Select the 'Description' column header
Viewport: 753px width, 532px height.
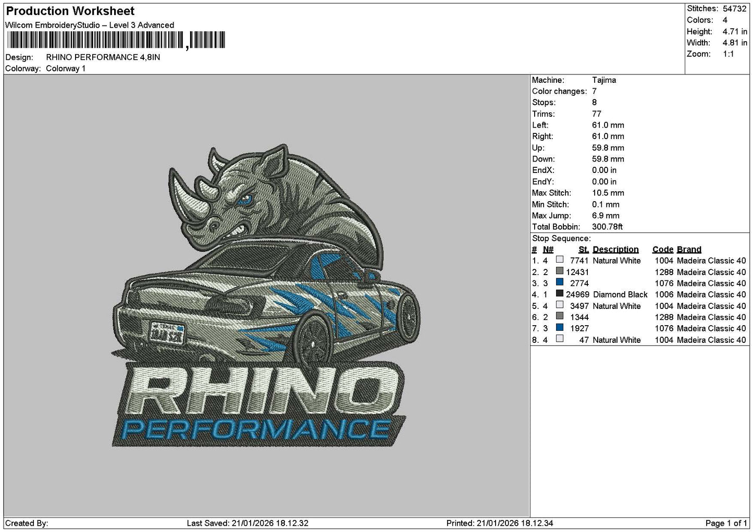[615, 250]
